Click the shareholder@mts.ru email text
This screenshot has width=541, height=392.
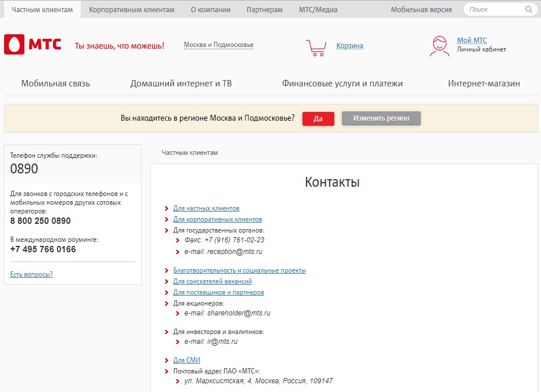click(x=239, y=313)
